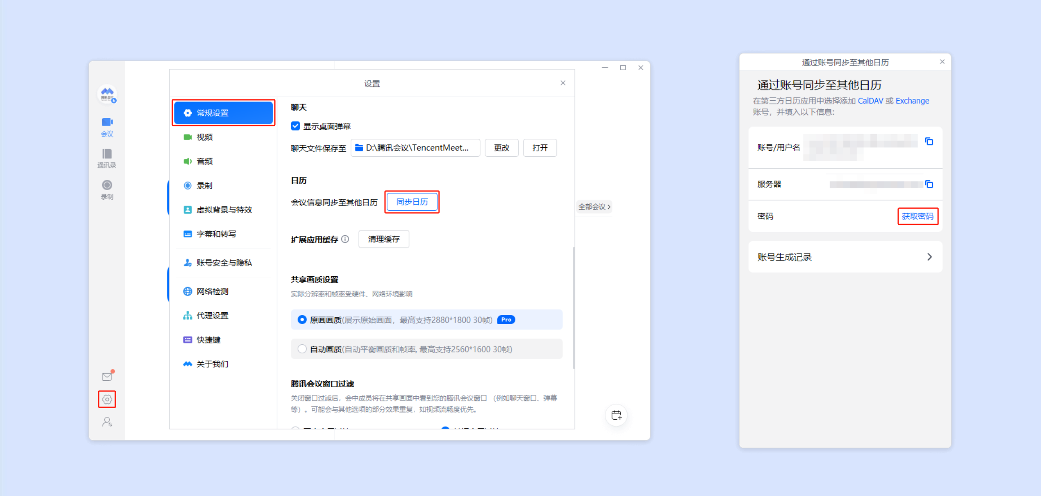This screenshot has height=496, width=1041.
Task: Copy the 服务器 address value
Action: point(929,184)
